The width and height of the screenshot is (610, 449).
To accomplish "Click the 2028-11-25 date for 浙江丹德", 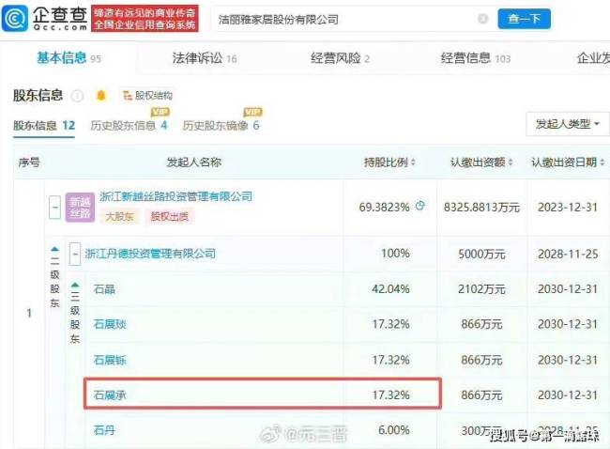I will tap(568, 254).
